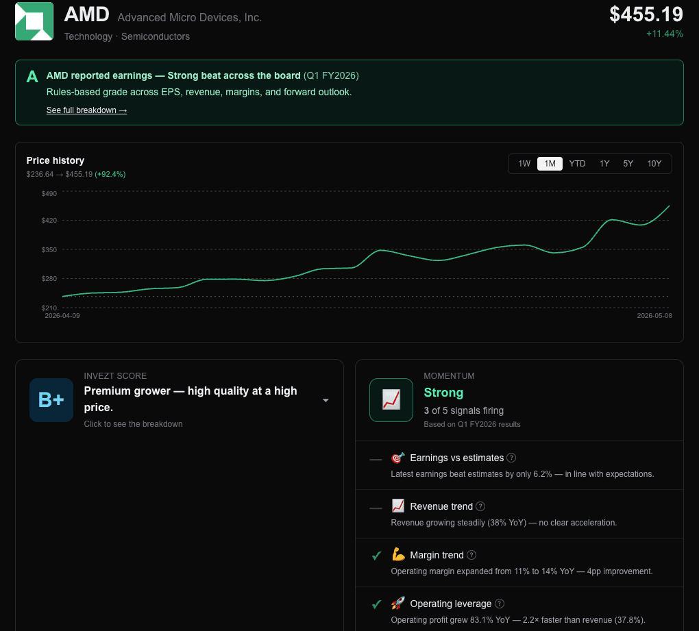Click the rocket icon beside Operating leverage

(x=397, y=604)
